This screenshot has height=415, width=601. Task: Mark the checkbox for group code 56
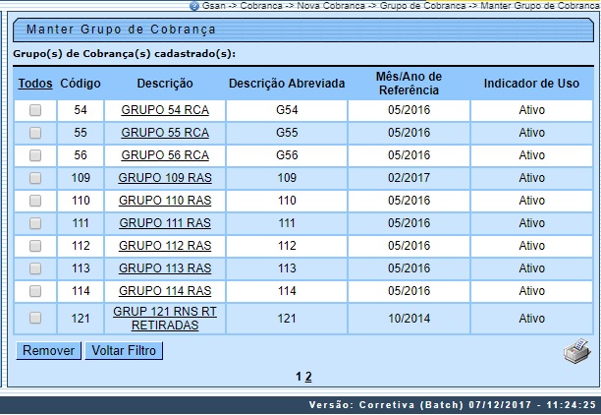35,155
